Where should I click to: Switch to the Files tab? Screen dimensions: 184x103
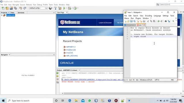click(x=12, y=13)
